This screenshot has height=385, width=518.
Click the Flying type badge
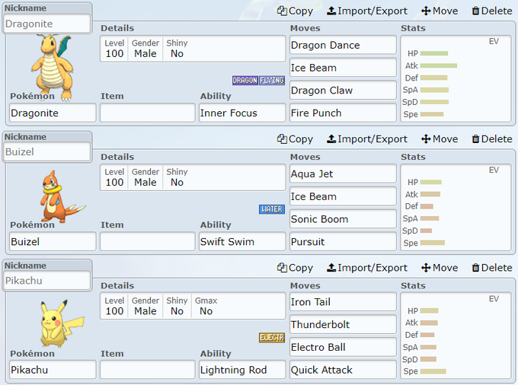(271, 80)
